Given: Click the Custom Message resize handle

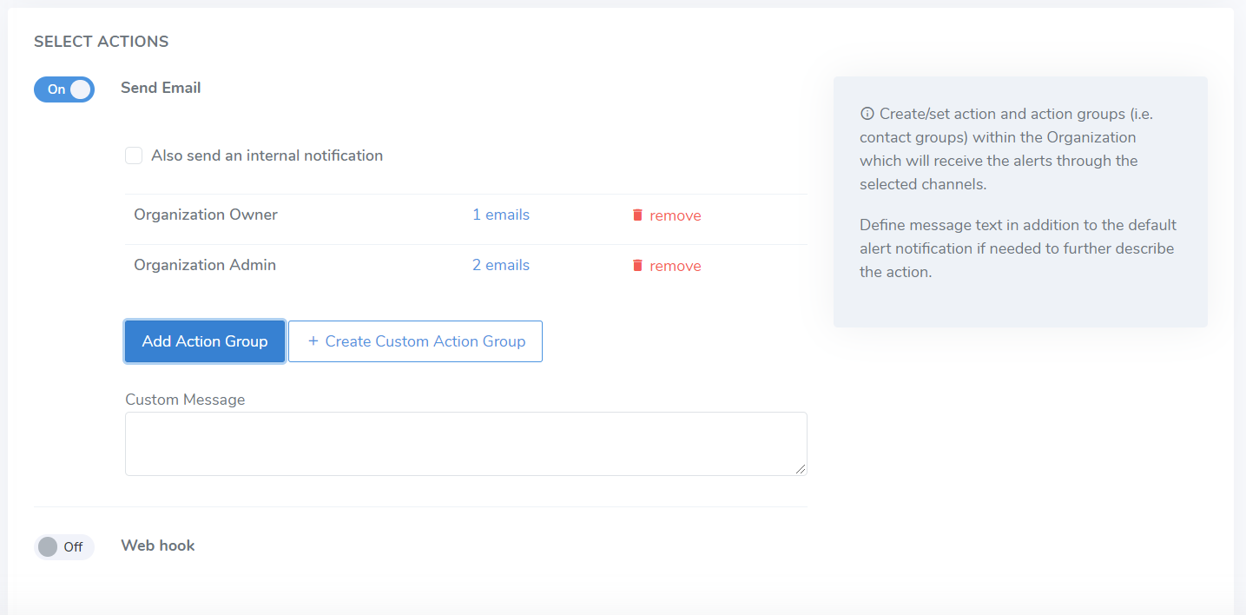Looking at the screenshot, I should [x=801, y=470].
